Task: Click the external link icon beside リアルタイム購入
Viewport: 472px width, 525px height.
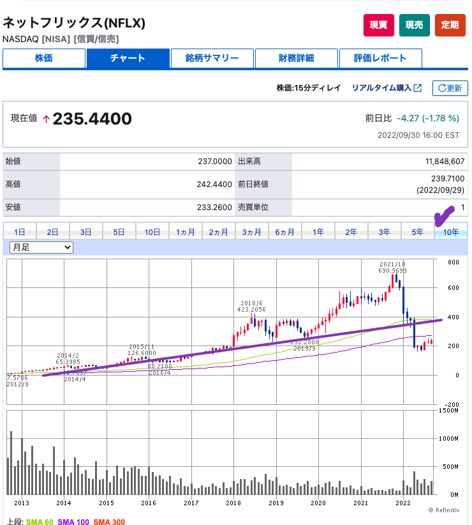Action: click(x=418, y=88)
